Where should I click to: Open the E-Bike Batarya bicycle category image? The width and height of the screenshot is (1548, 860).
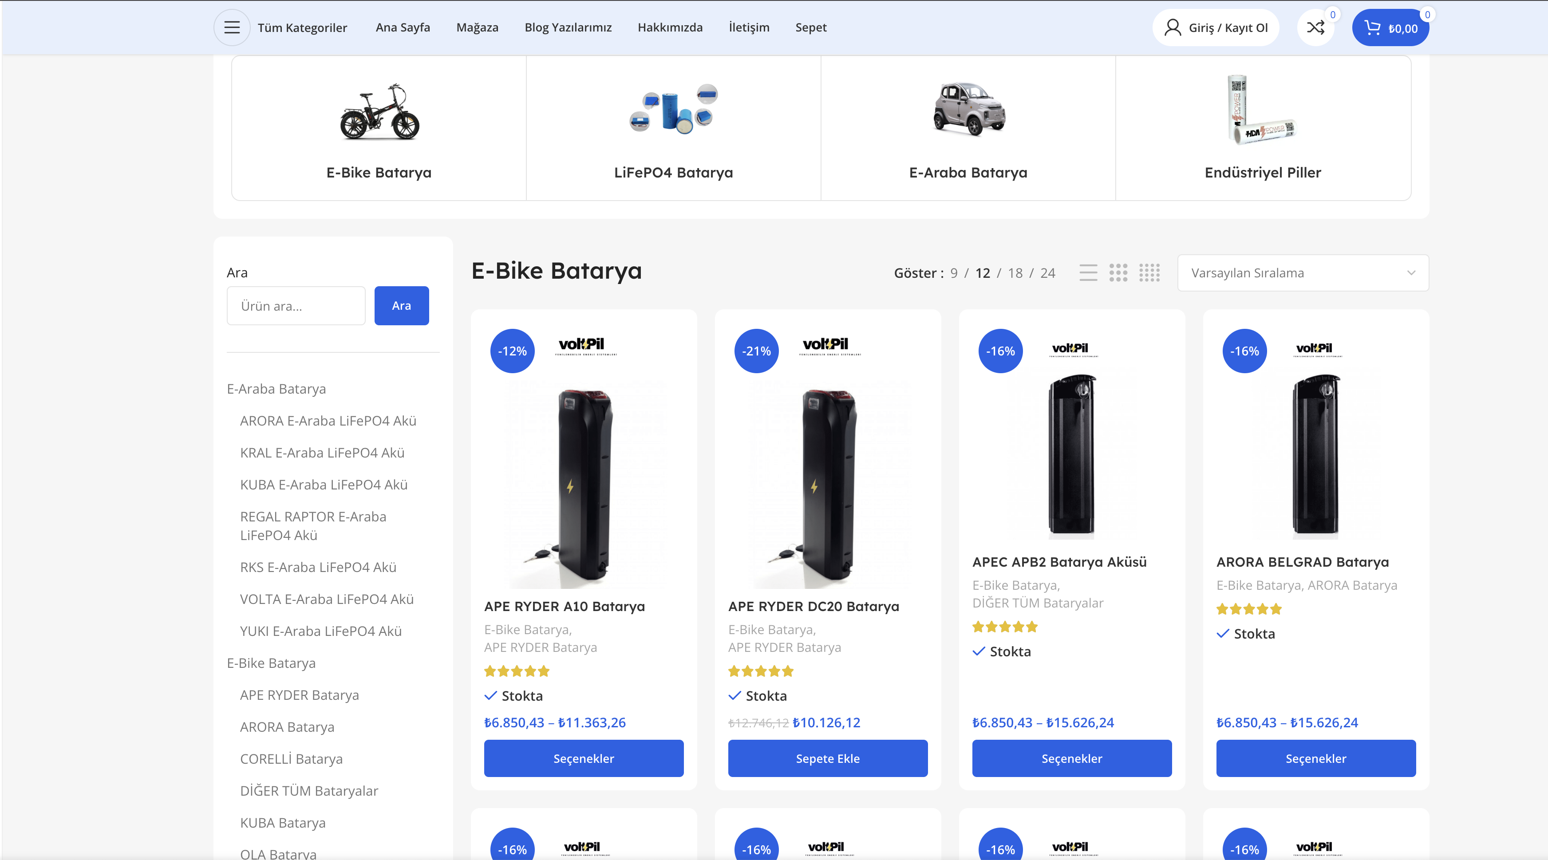[x=379, y=111]
